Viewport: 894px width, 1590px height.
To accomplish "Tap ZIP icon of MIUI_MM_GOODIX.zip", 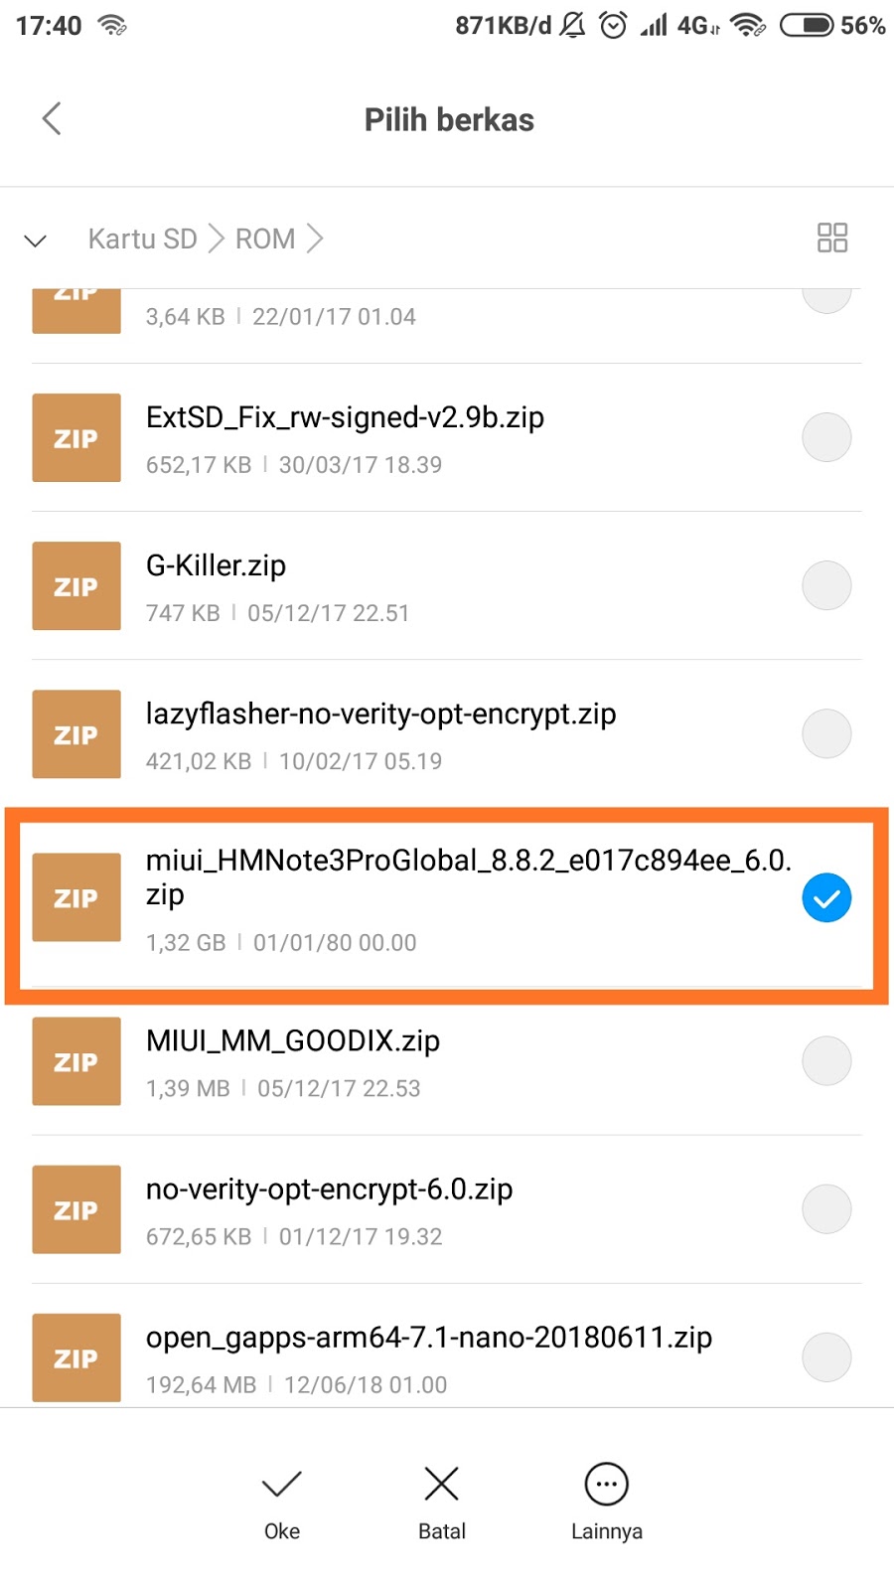I will pyautogui.click(x=76, y=1061).
